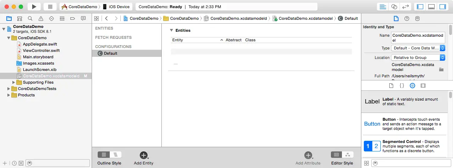Image resolution: width=453 pixels, height=168 pixels.
Task: Expand the Supporting Files folder
Action: pyautogui.click(x=14, y=82)
